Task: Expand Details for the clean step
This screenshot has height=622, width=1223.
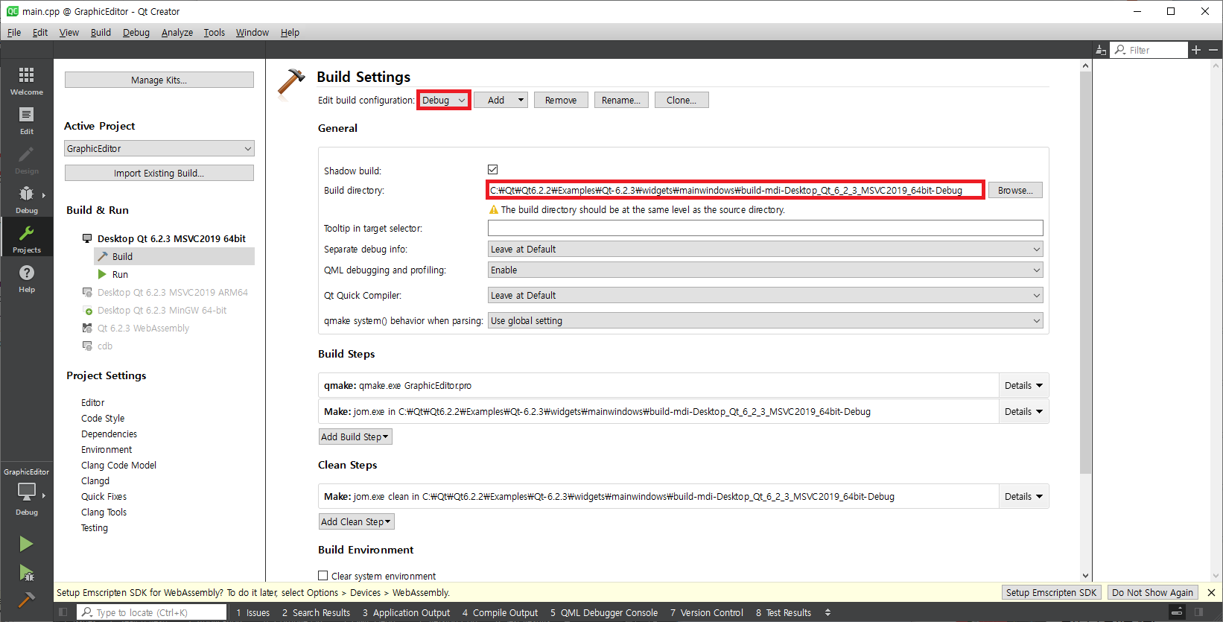Action: coord(1023,496)
